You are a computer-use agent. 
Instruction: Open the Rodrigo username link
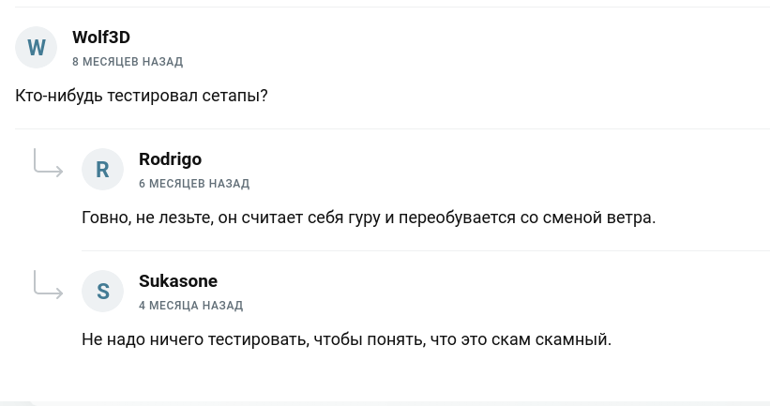click(x=170, y=159)
